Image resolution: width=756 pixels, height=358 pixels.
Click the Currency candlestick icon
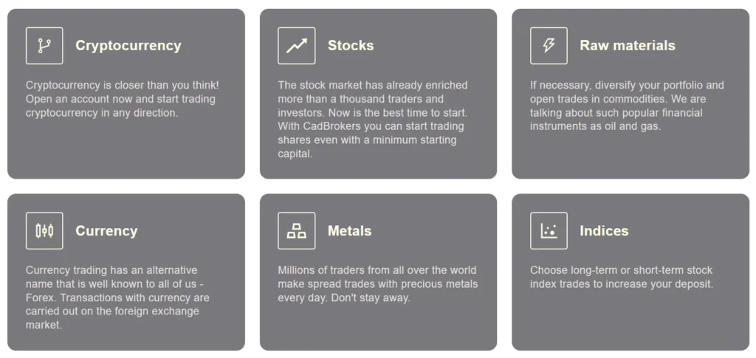click(44, 231)
